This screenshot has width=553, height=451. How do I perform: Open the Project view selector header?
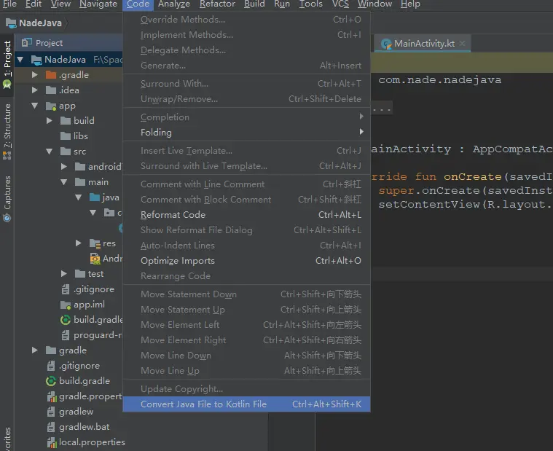pos(49,43)
